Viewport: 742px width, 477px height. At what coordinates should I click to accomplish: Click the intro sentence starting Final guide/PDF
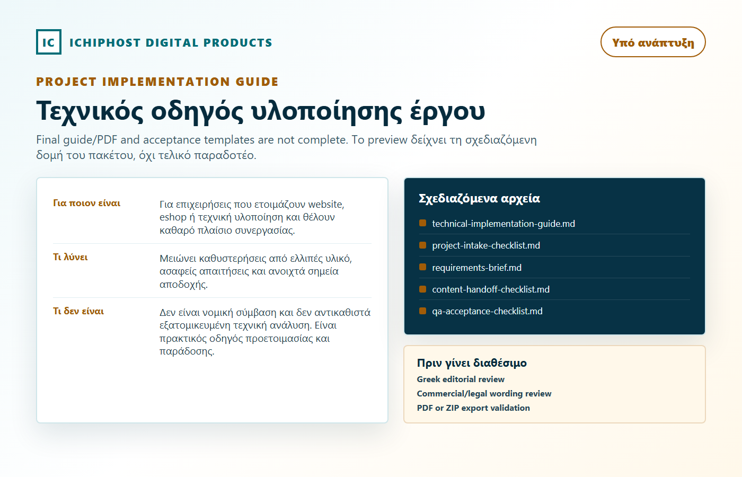pyautogui.click(x=286, y=147)
